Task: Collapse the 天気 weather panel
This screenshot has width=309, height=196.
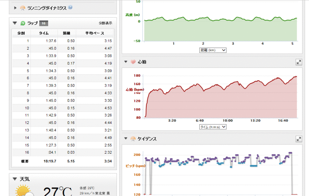Action: click(15, 179)
